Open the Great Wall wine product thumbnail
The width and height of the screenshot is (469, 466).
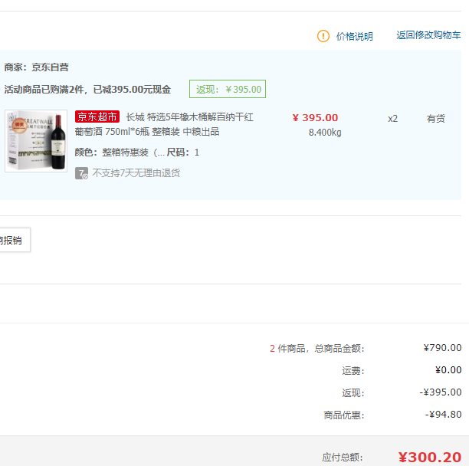coord(36,141)
